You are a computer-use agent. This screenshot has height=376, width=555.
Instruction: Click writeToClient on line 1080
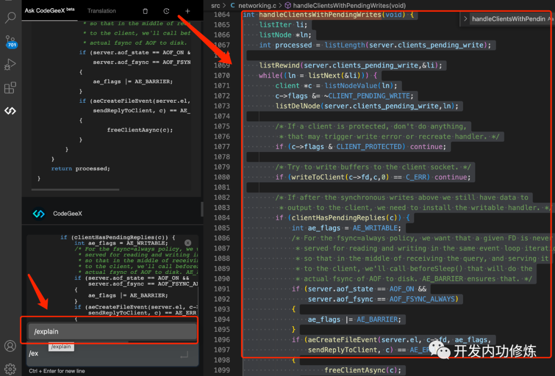[318, 177]
